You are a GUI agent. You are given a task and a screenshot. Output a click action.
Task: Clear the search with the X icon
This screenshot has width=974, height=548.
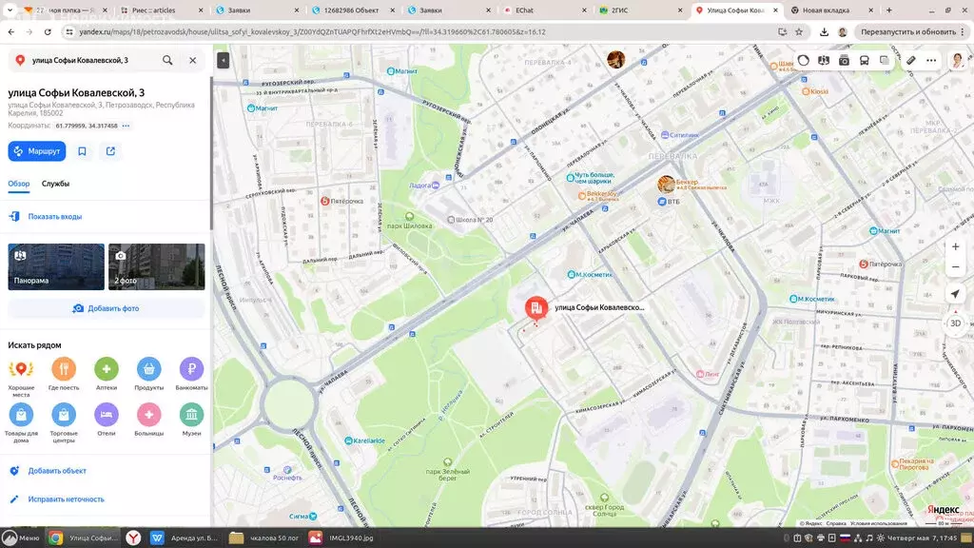(192, 60)
